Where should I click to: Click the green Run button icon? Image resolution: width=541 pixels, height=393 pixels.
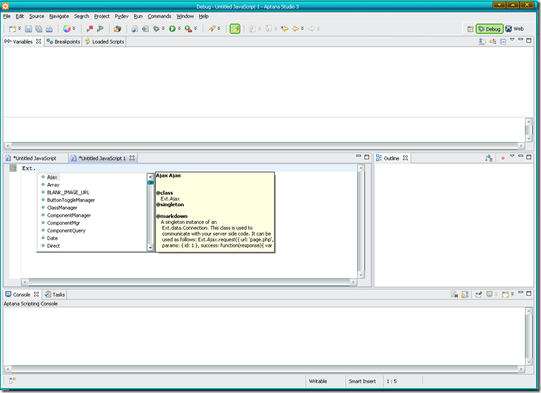click(172, 29)
